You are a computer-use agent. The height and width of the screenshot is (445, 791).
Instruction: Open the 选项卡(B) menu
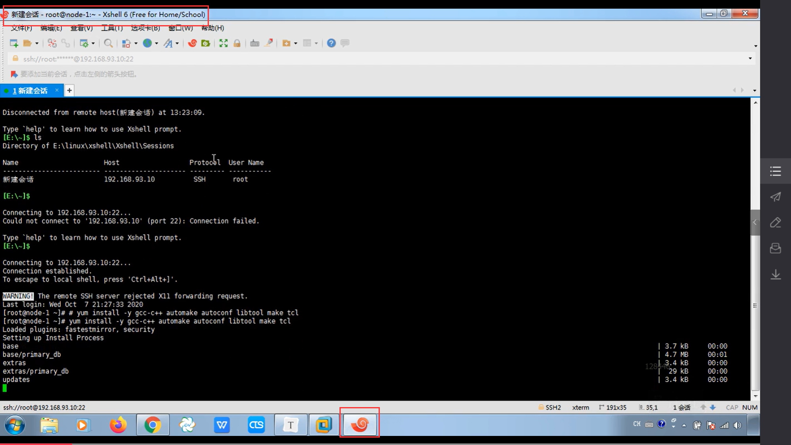tap(145, 28)
